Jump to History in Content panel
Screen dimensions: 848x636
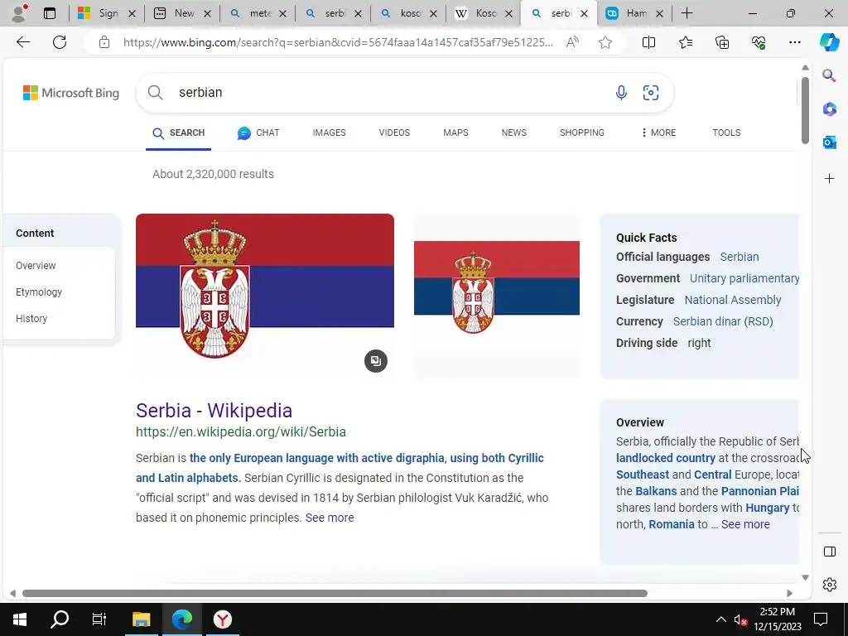coord(31,319)
